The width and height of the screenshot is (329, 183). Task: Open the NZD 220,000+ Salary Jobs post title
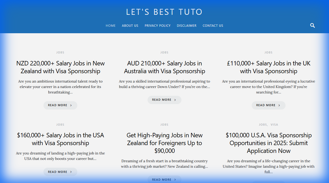coord(60,67)
